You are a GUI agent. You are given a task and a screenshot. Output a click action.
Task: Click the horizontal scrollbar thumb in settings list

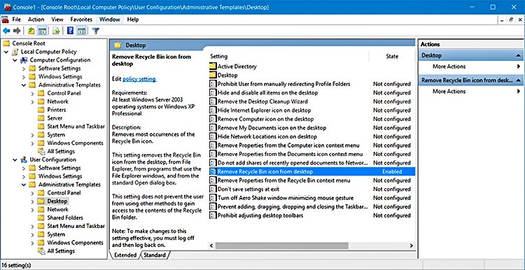click(x=281, y=246)
